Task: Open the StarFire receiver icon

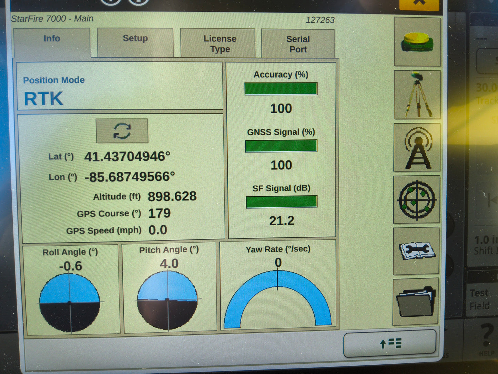Action: coord(417,42)
